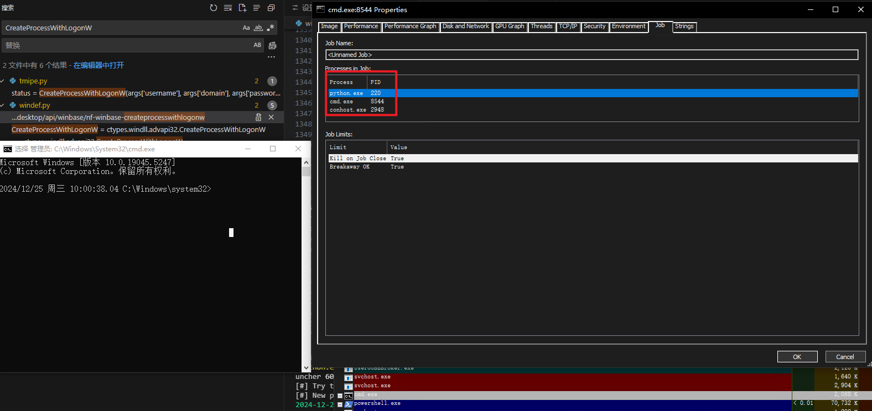Click Replace All icon beside replace box
Viewport: 872px width, 411px height.
point(272,45)
